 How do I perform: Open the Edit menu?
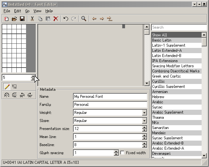pyautogui.click(x=17, y=11)
